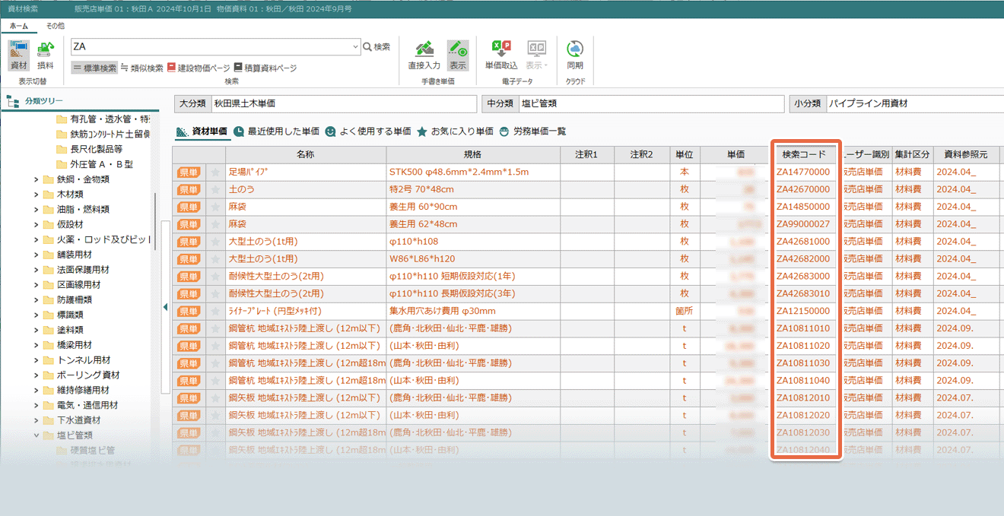Image resolution: width=1004 pixels, height=516 pixels.
Task: Select spec STK500 φ48.6mm*2.4mm*1.5m cell
Action: pyautogui.click(x=473, y=173)
